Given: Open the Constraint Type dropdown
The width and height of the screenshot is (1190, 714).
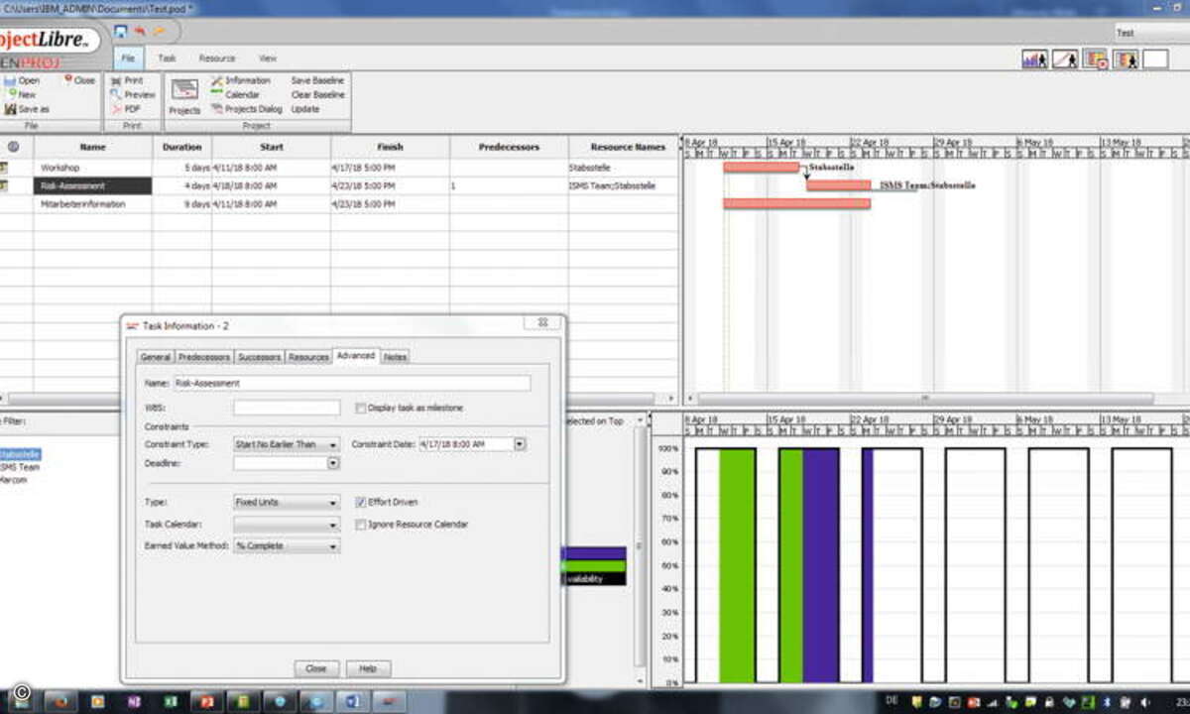Looking at the screenshot, I should [287, 444].
